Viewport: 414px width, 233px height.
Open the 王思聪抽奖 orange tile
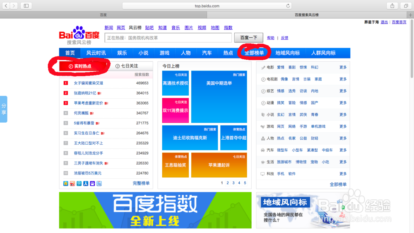(175, 165)
